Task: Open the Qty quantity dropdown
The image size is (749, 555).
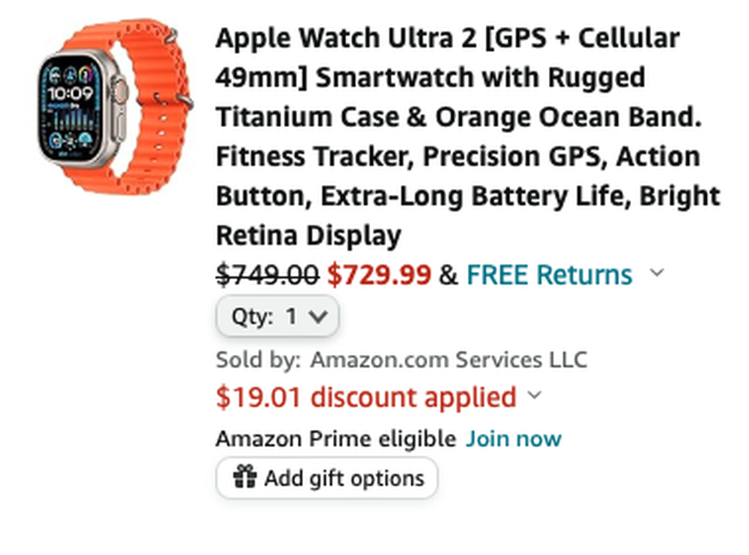Action: coord(278,317)
